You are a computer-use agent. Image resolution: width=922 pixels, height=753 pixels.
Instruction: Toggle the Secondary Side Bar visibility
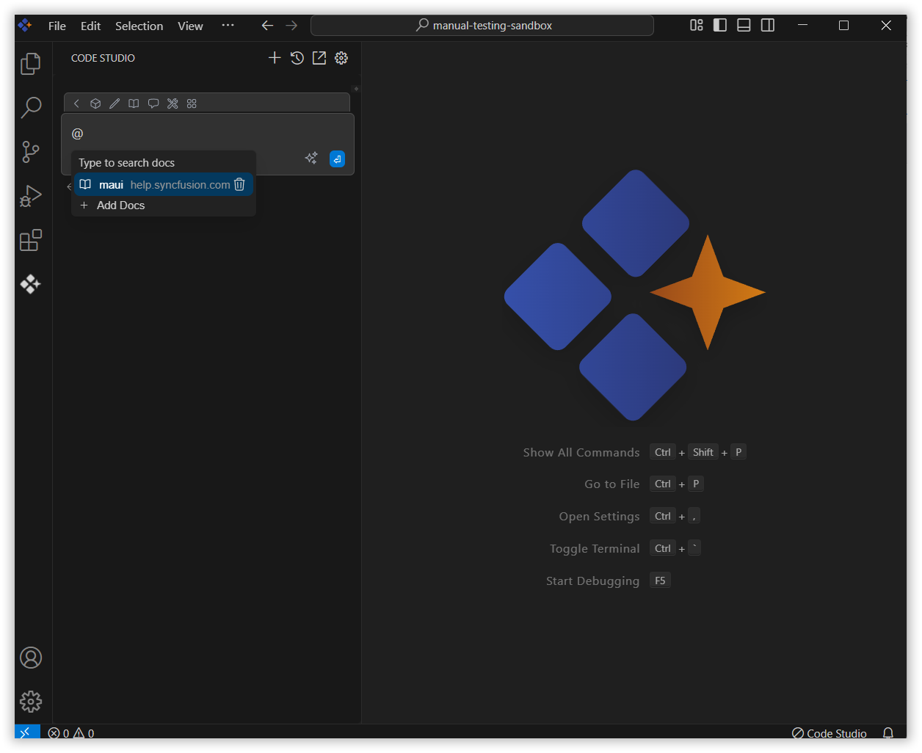tap(768, 26)
